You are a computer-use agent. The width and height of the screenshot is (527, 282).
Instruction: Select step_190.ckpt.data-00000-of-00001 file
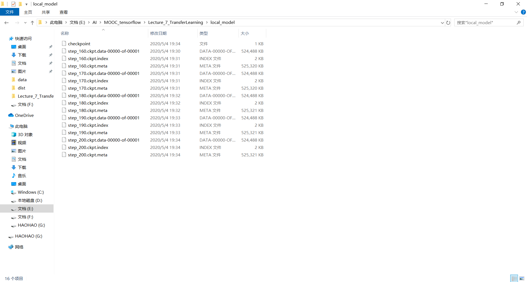(x=104, y=118)
